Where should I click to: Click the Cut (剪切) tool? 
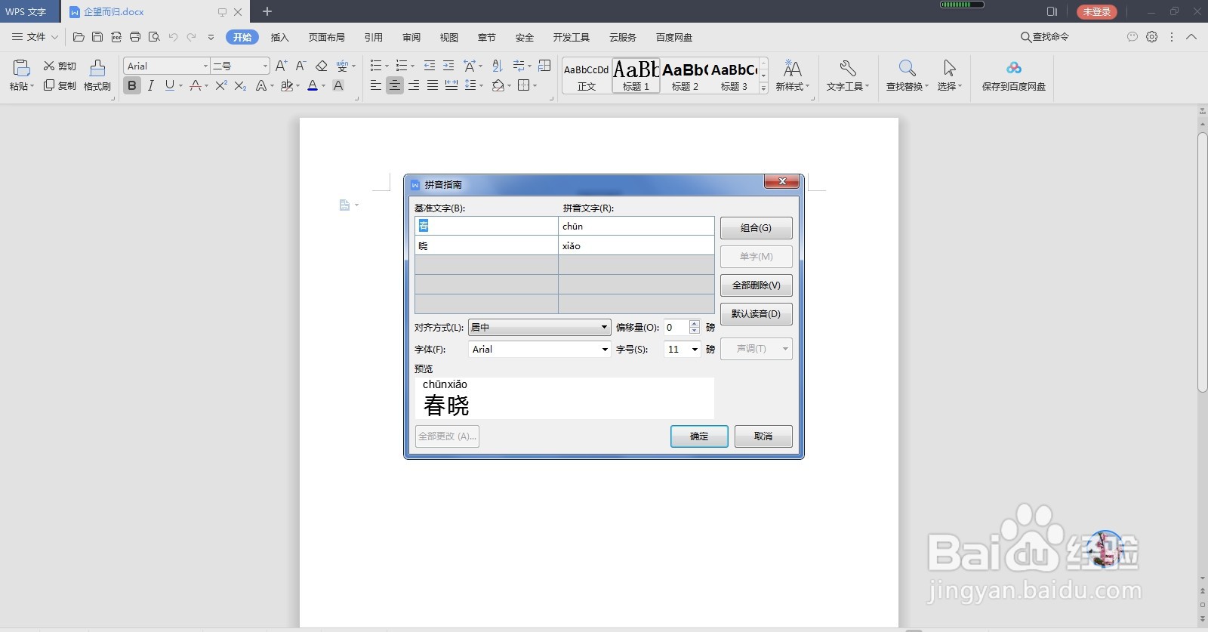[x=60, y=66]
